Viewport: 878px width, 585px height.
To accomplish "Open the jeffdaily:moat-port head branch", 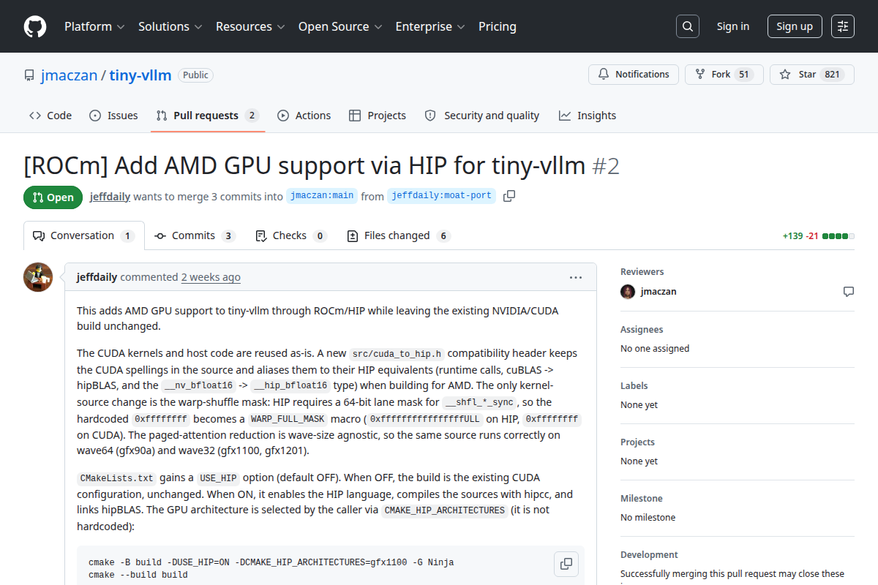I will [441, 196].
